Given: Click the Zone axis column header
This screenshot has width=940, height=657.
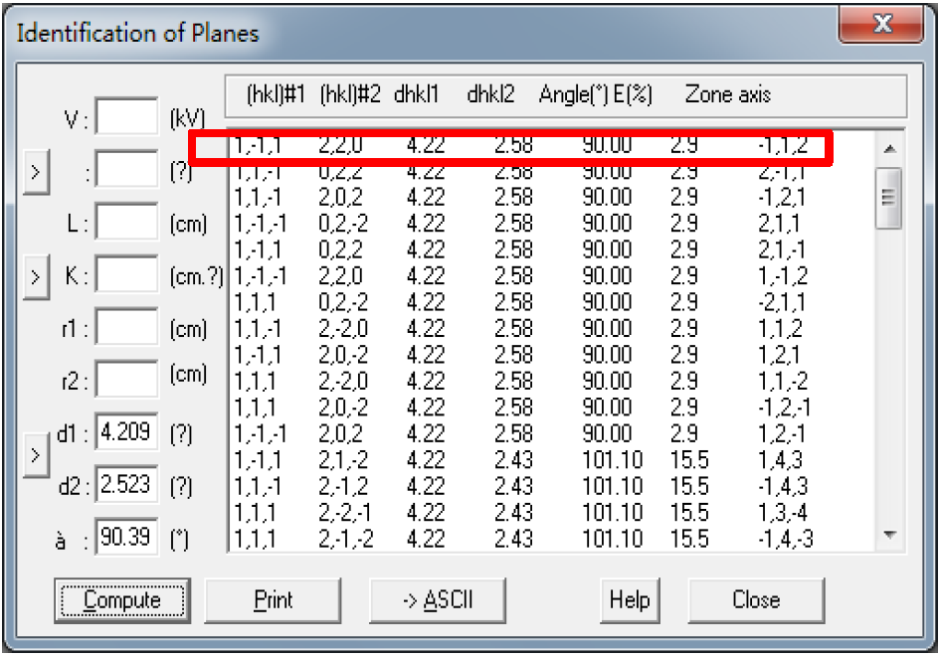Looking at the screenshot, I should (x=728, y=94).
